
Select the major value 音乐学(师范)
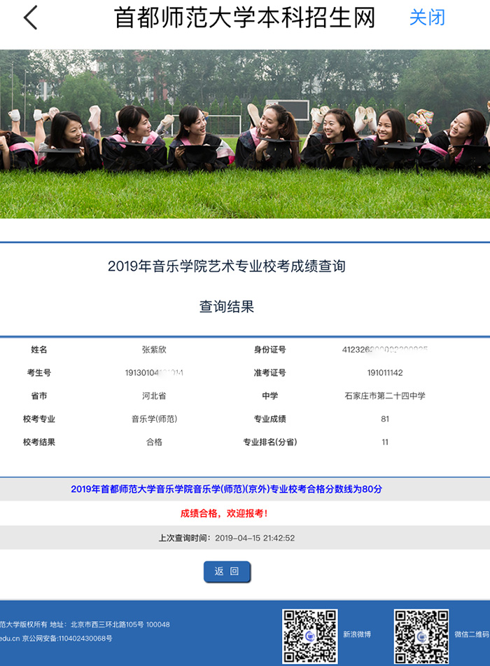(154, 419)
